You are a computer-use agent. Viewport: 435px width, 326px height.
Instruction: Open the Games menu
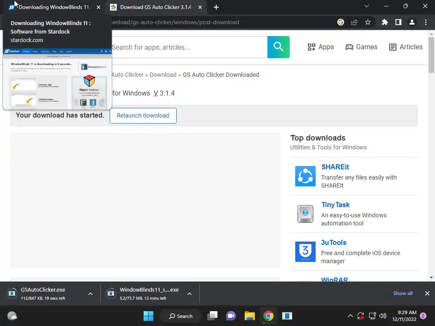coord(361,47)
